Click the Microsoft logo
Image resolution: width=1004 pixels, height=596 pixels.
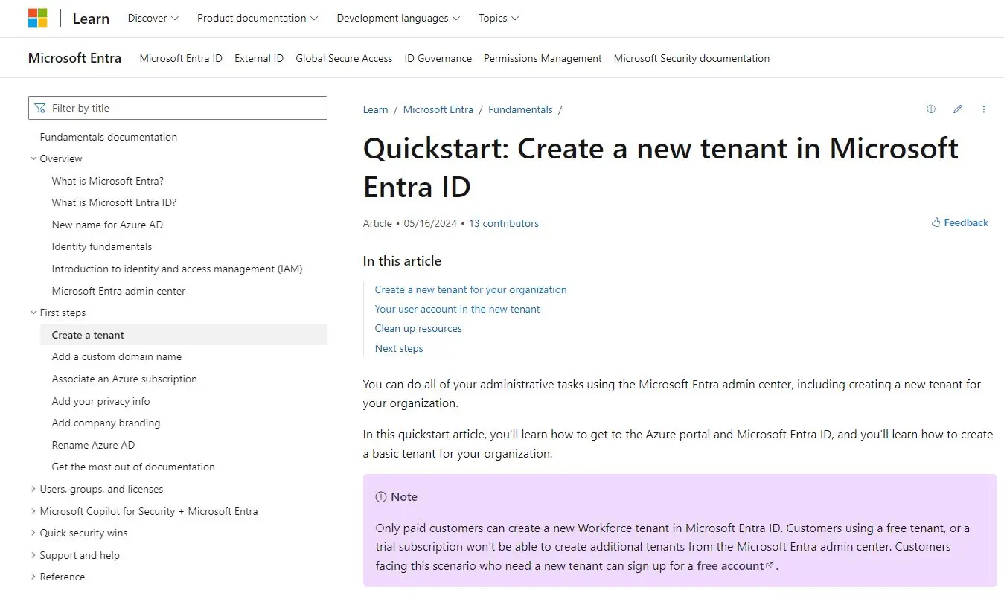coord(37,18)
